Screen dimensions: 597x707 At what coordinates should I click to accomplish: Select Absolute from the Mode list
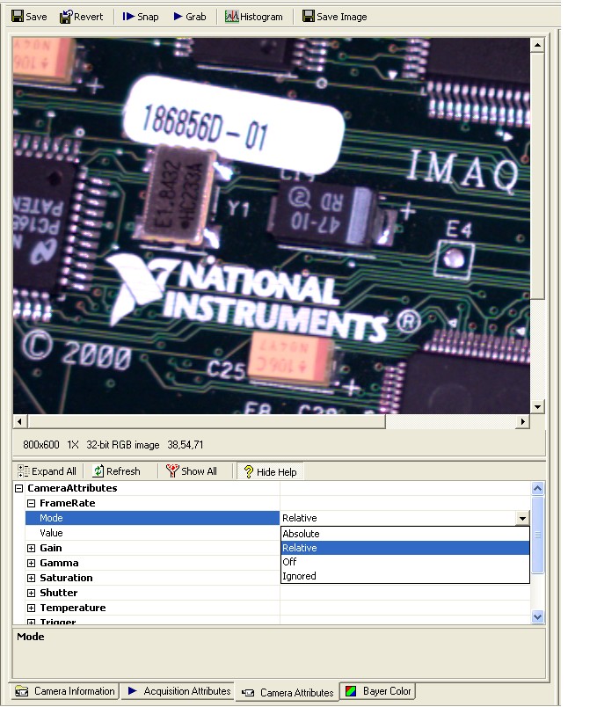pos(301,534)
